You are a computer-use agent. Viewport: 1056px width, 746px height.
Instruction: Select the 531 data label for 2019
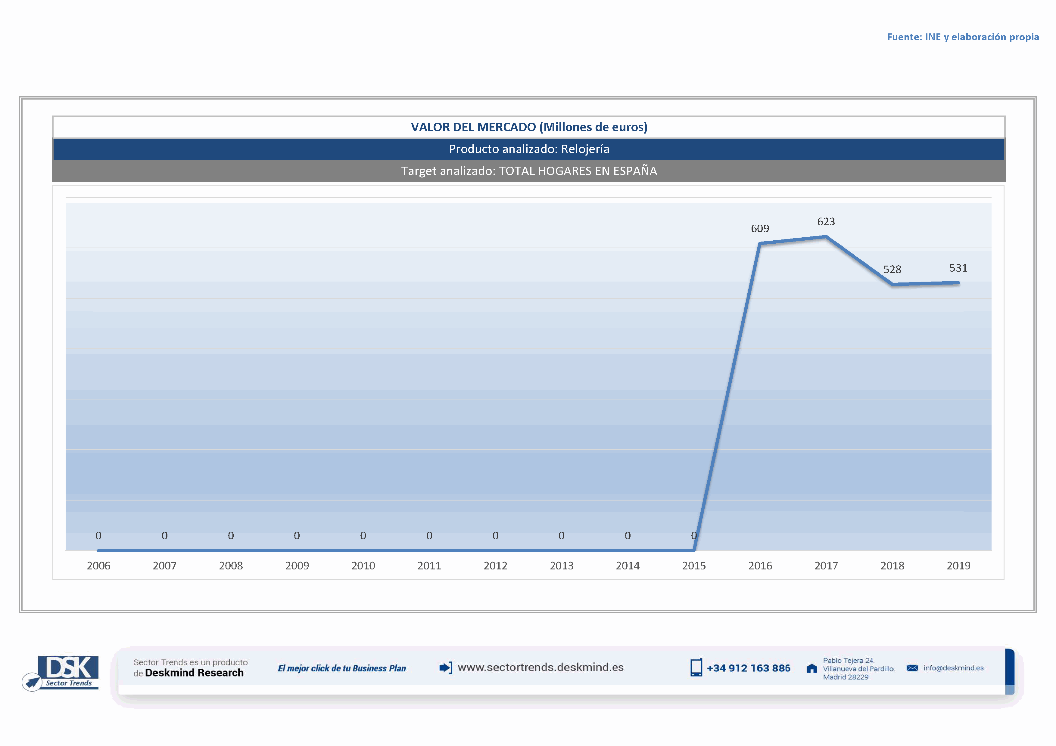click(x=958, y=268)
